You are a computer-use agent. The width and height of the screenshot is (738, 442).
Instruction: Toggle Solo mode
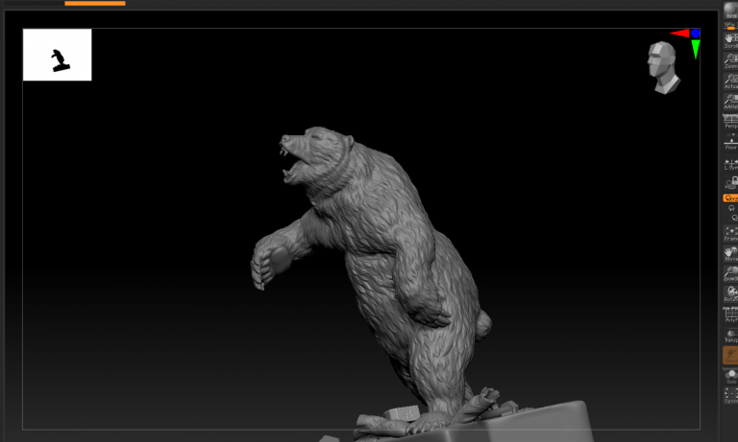(731, 376)
